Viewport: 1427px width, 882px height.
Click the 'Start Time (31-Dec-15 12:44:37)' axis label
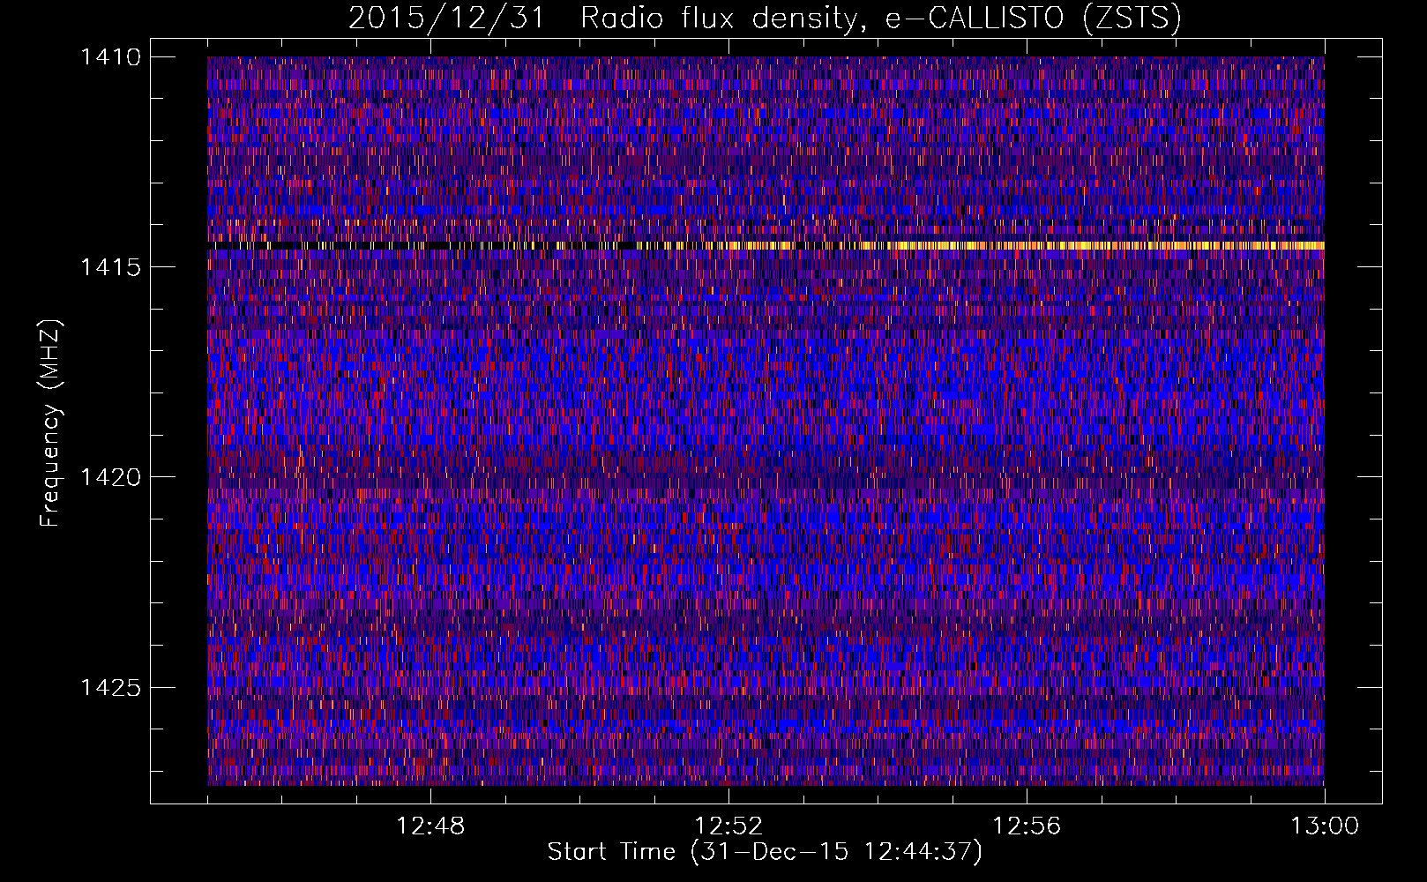click(765, 852)
